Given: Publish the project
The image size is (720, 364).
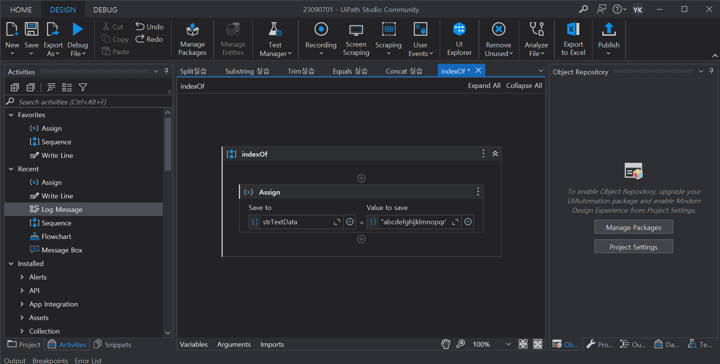Looking at the screenshot, I should point(609,39).
